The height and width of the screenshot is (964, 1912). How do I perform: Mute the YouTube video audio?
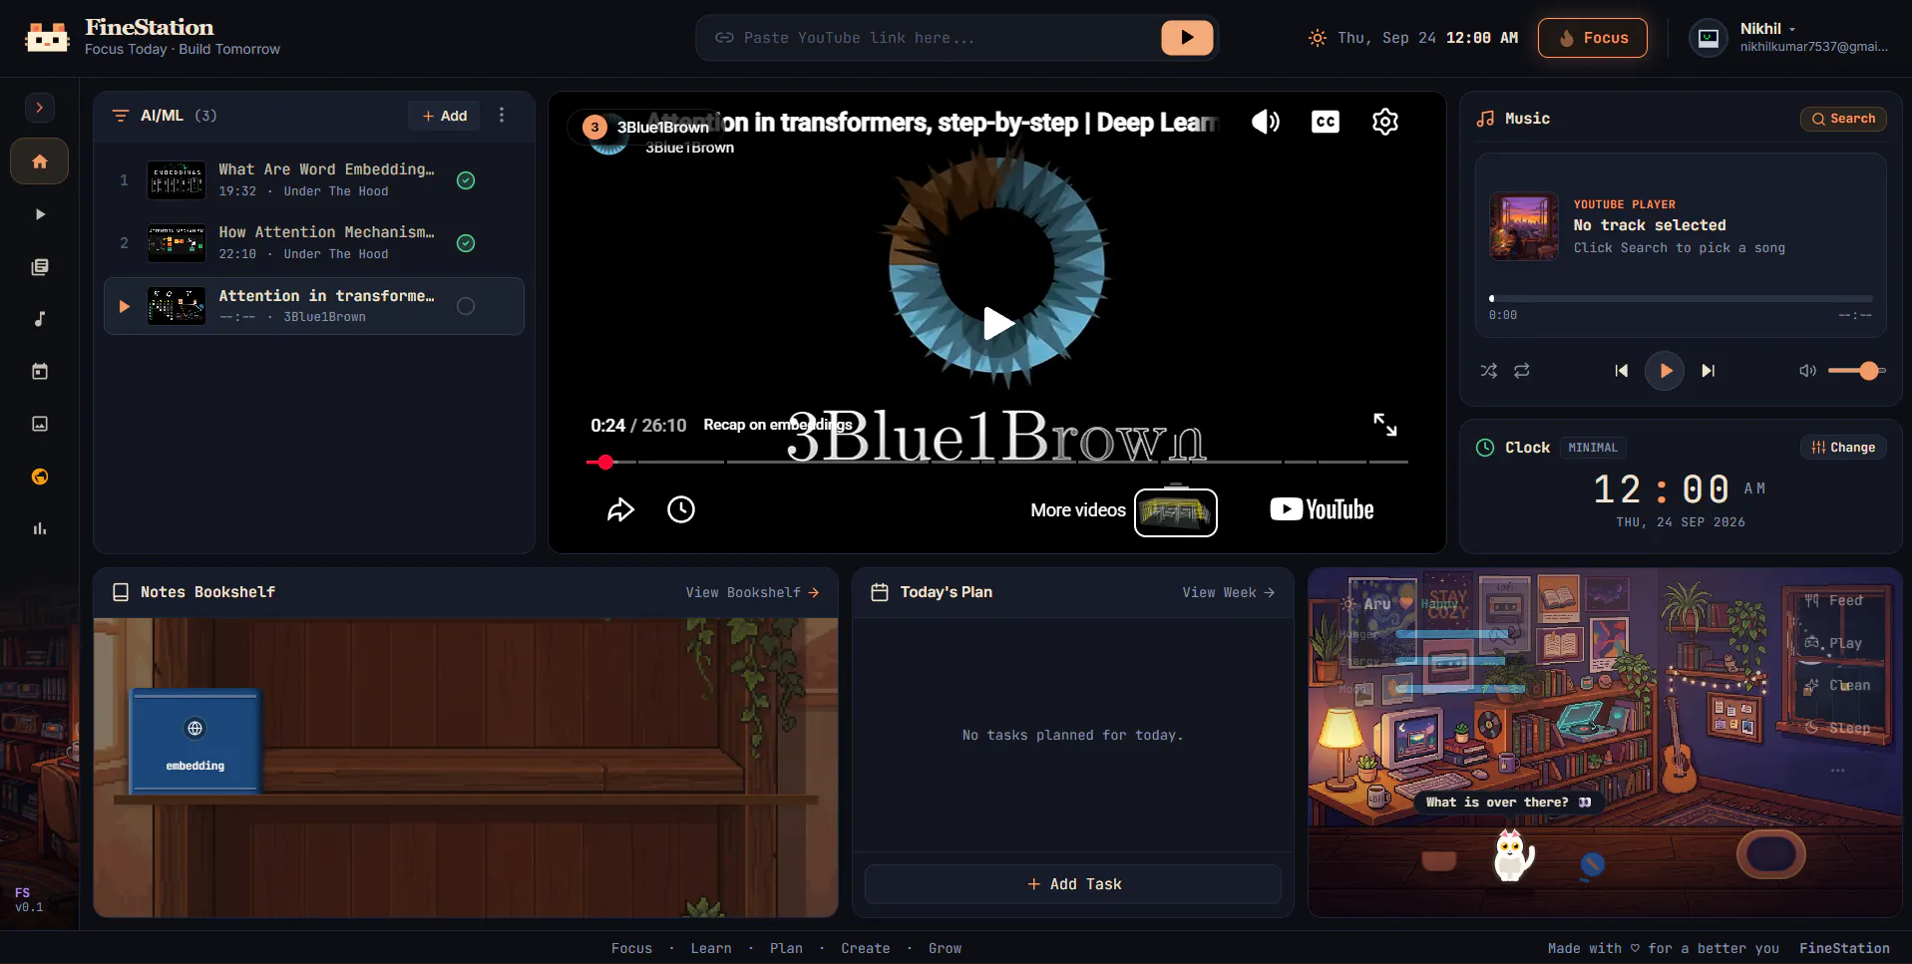[1266, 122]
